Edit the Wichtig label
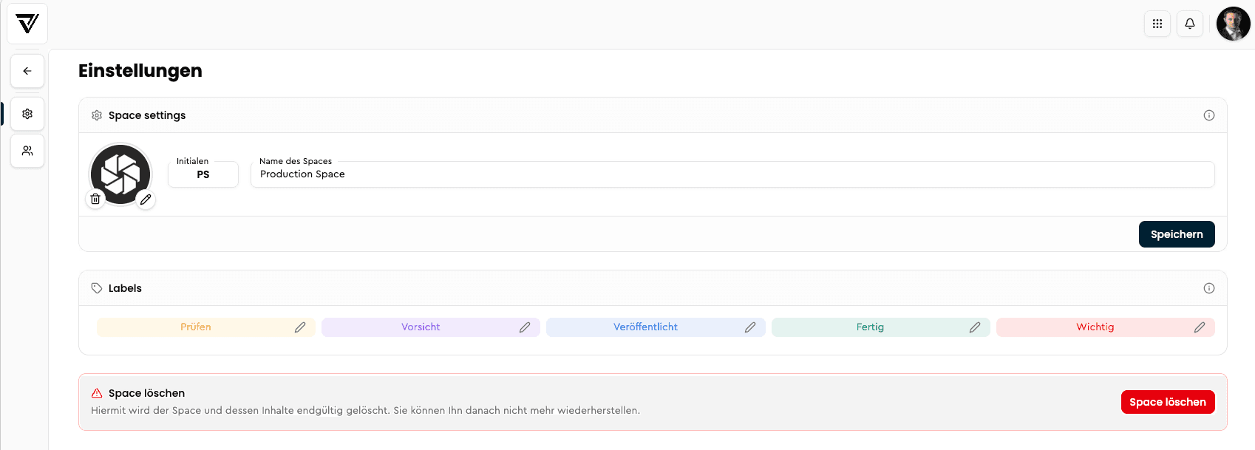1255x450 pixels. 1200,327
